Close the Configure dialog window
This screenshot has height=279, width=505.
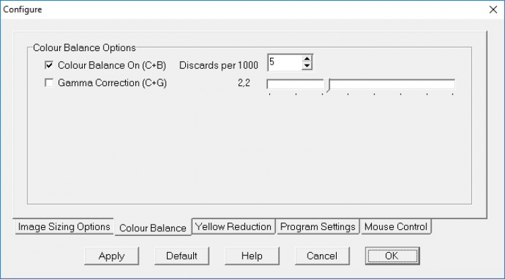(492, 9)
